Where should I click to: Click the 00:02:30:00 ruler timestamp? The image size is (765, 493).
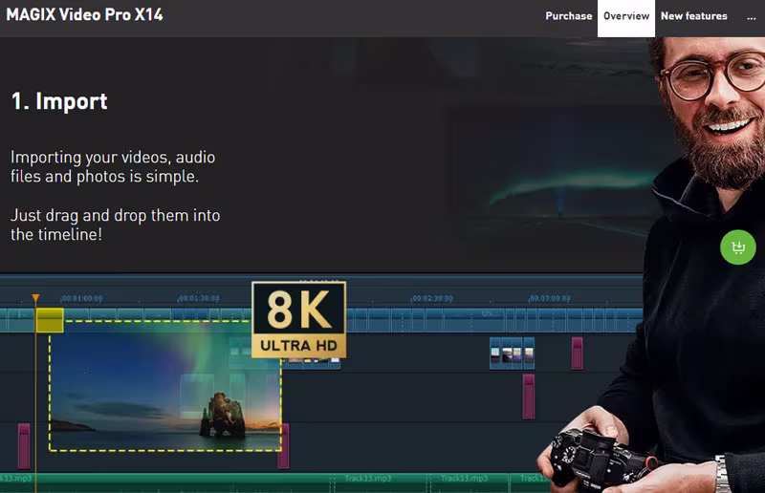[432, 298]
